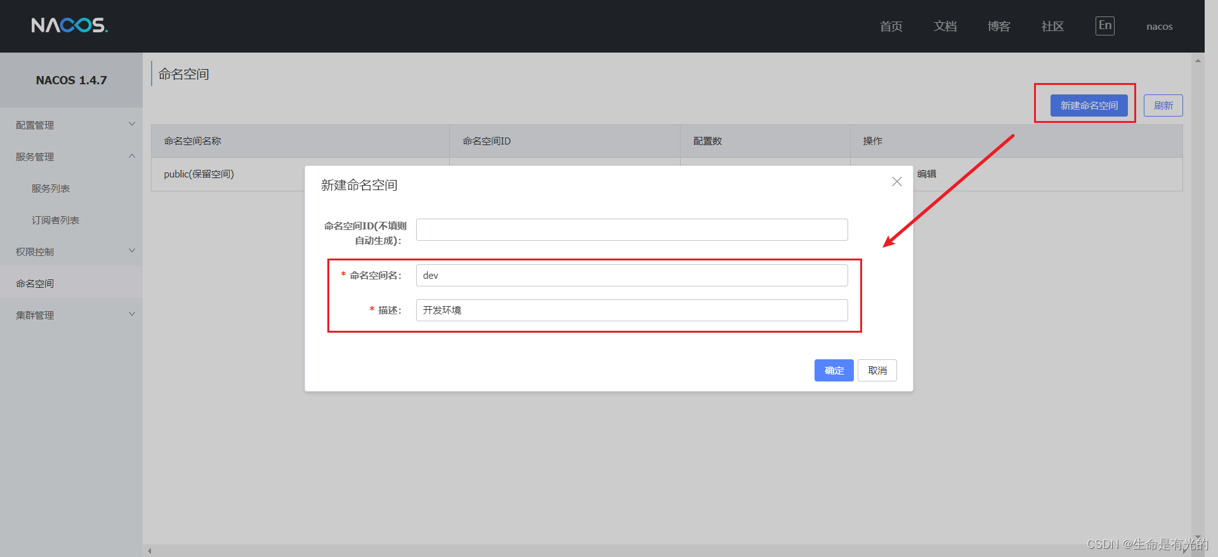Focus the 命名空间名 field containing dev

(x=632, y=275)
